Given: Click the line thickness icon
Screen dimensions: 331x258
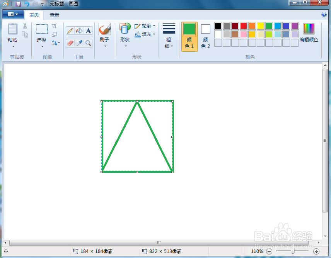Looking at the screenshot, I should click(x=169, y=29).
